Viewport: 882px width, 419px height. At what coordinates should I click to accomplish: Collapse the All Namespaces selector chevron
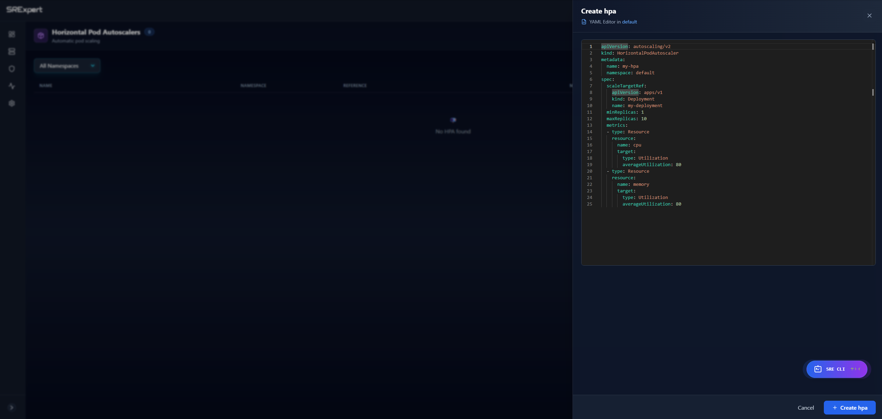click(x=92, y=66)
